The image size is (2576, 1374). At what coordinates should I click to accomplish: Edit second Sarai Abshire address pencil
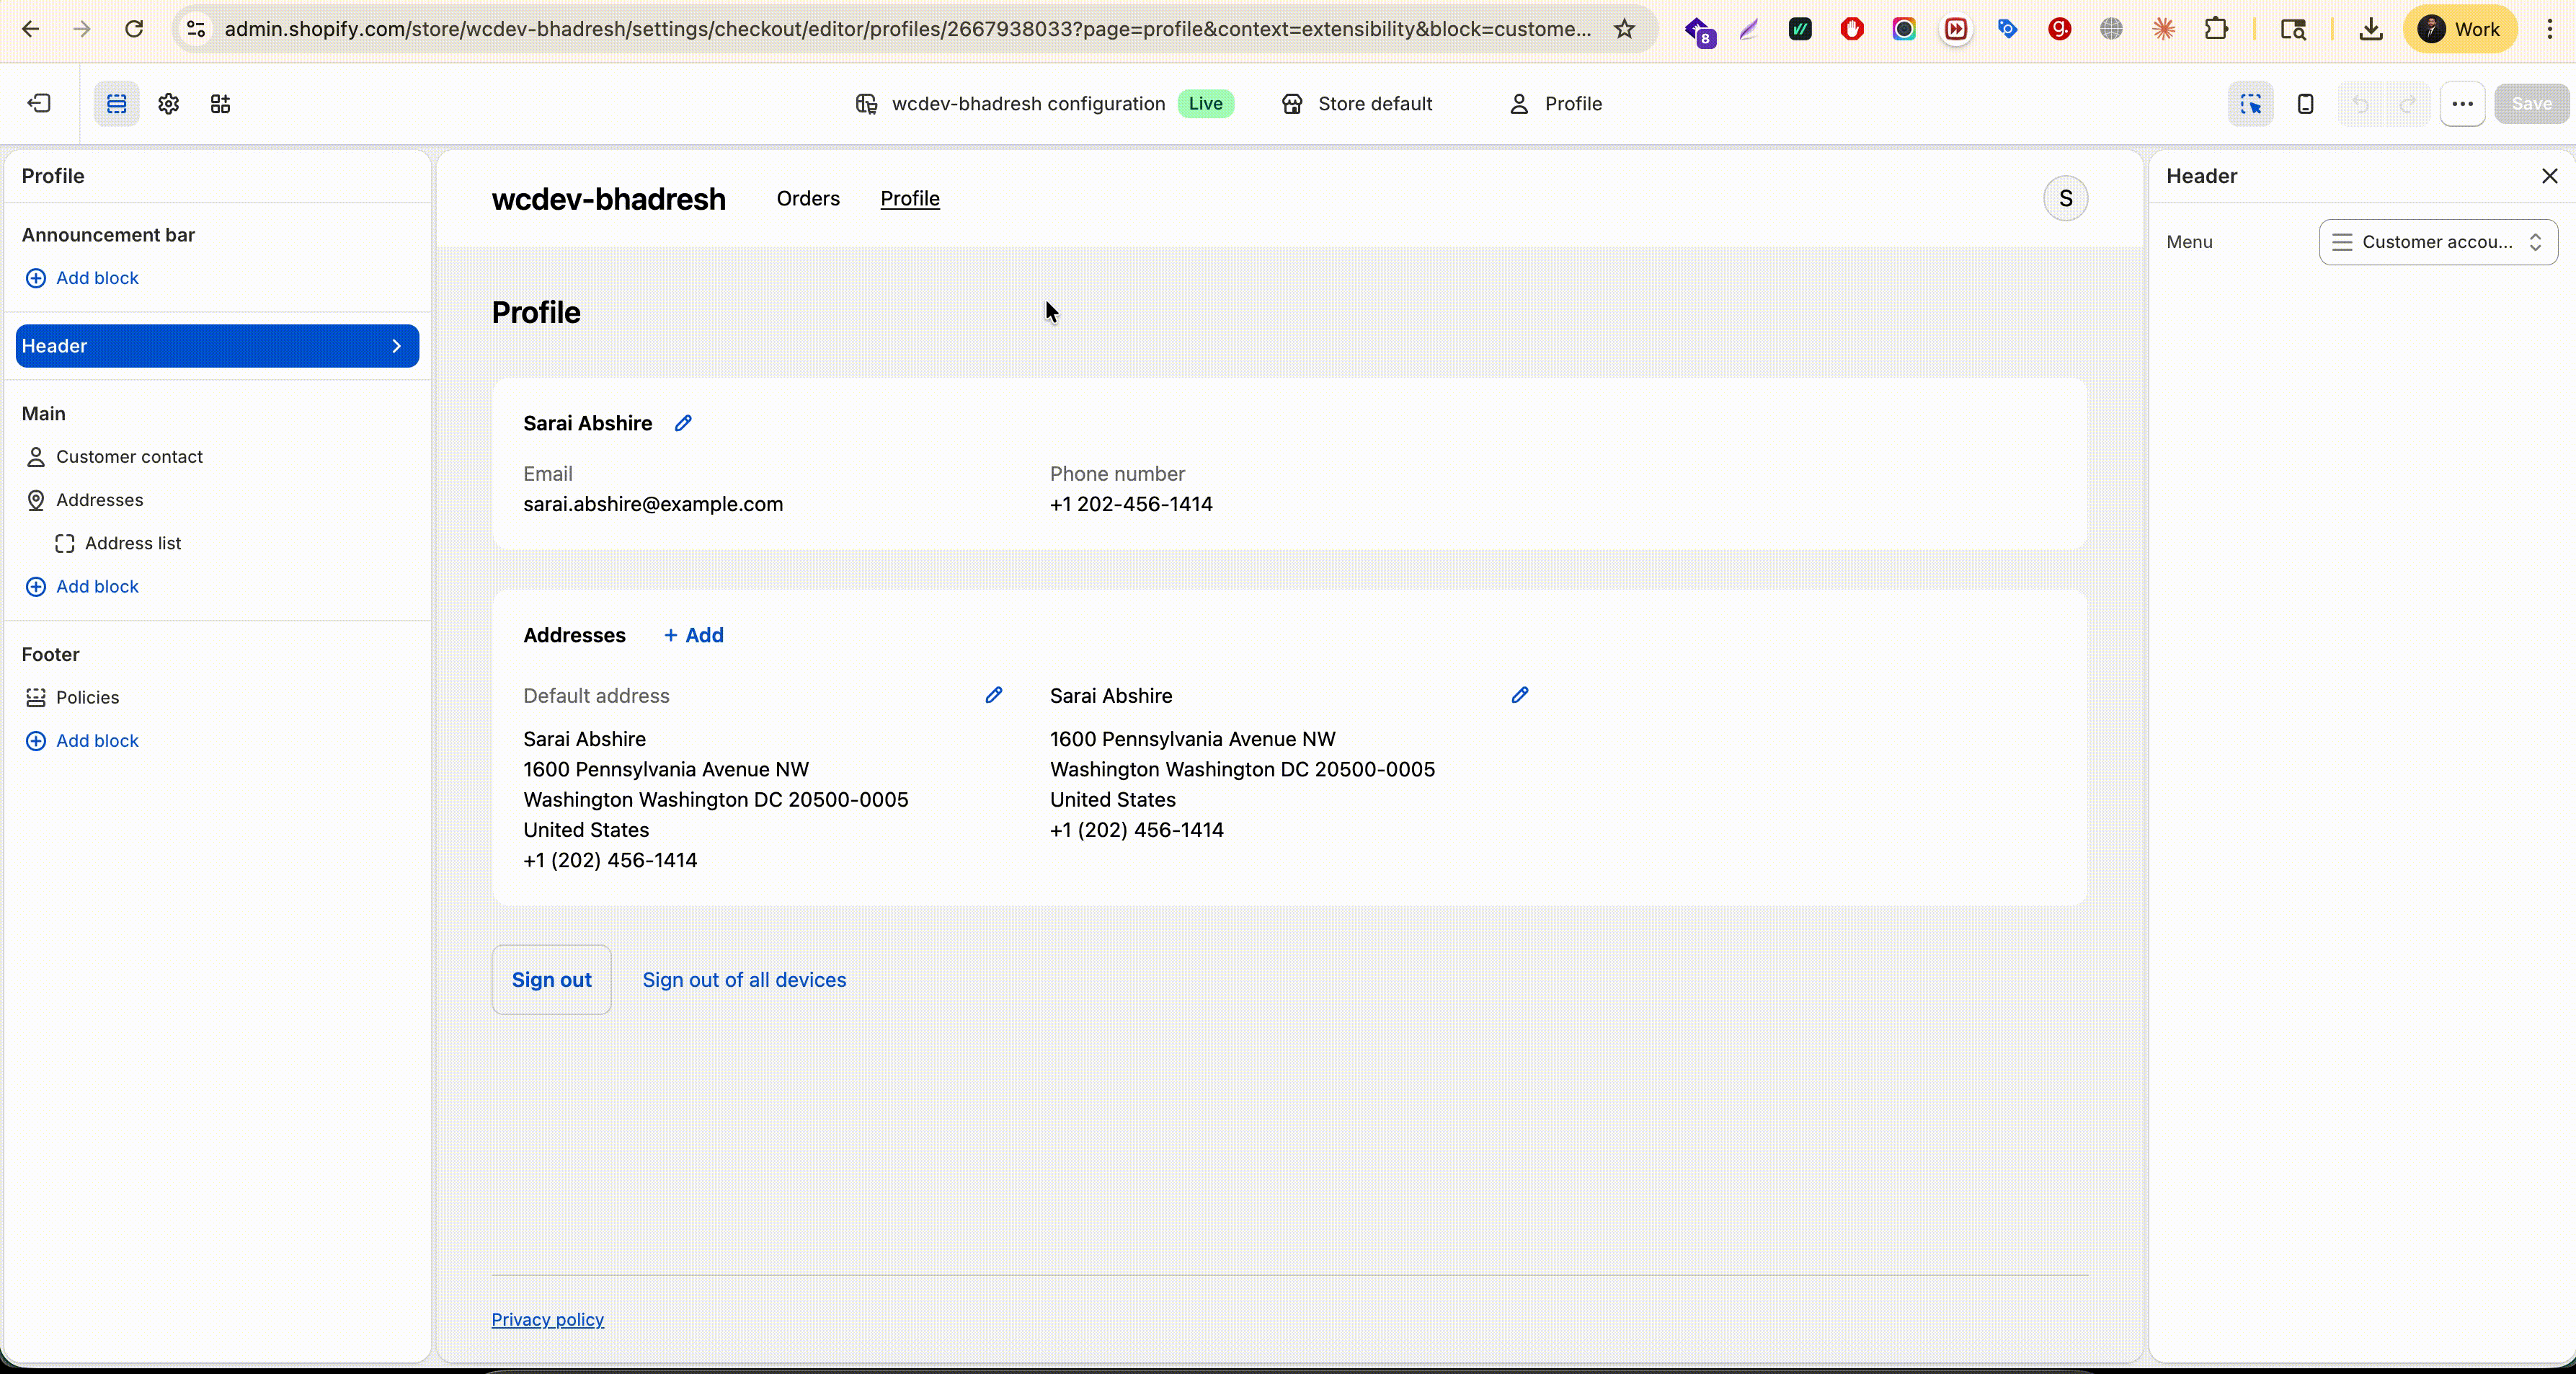point(1519,695)
